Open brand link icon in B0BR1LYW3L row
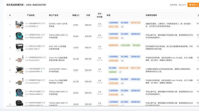The image size is (199, 111). 42,37
